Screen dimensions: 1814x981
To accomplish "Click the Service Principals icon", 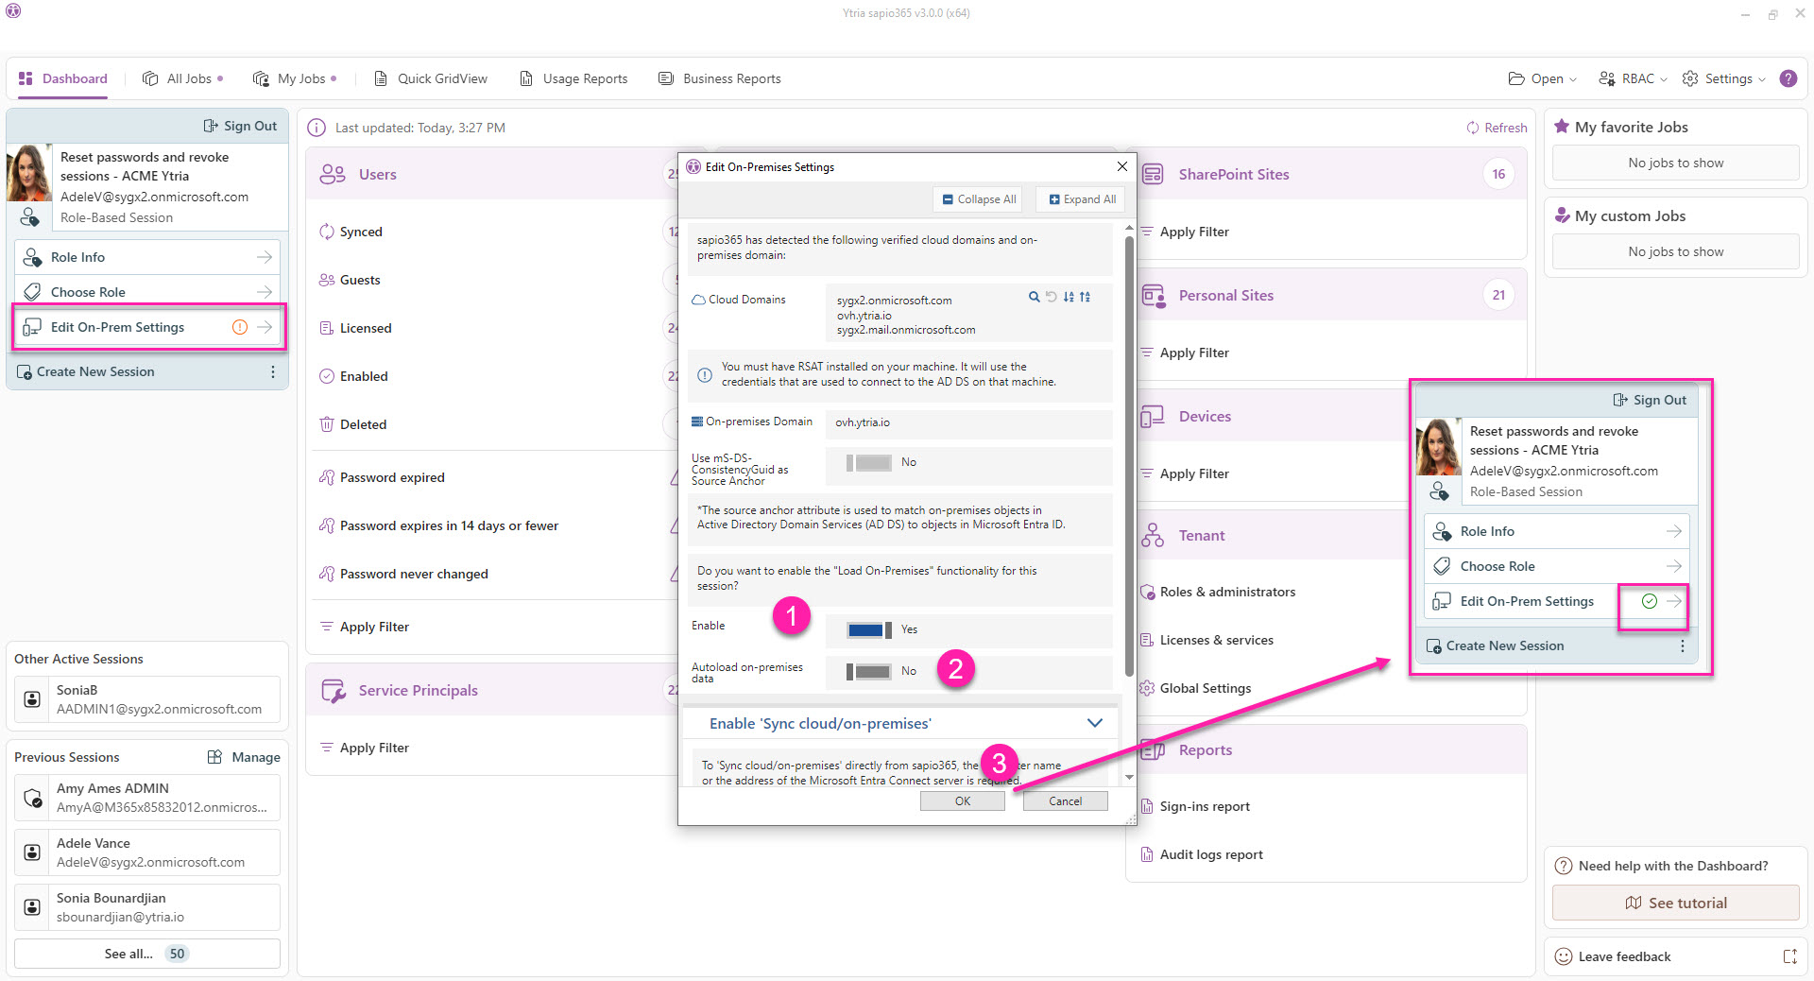I will 334,691.
